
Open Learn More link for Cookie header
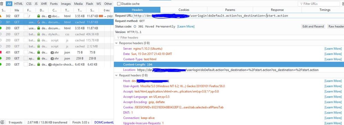click(333, 107)
